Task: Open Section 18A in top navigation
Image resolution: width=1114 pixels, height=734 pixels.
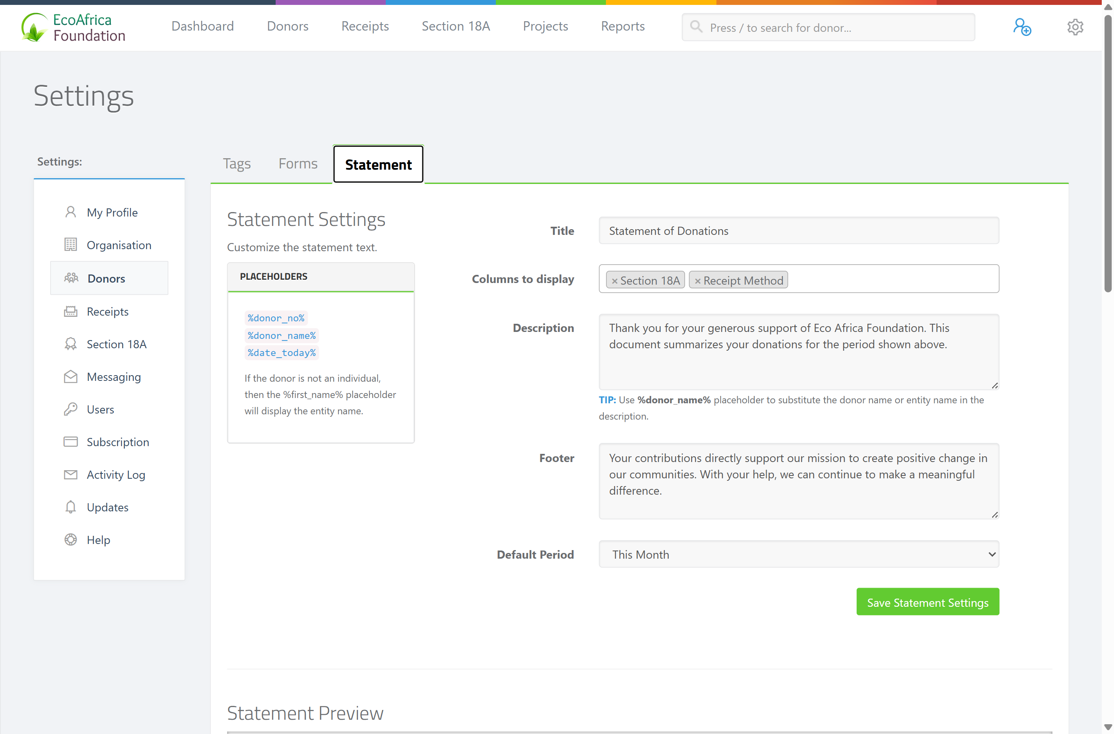Action: point(456,26)
